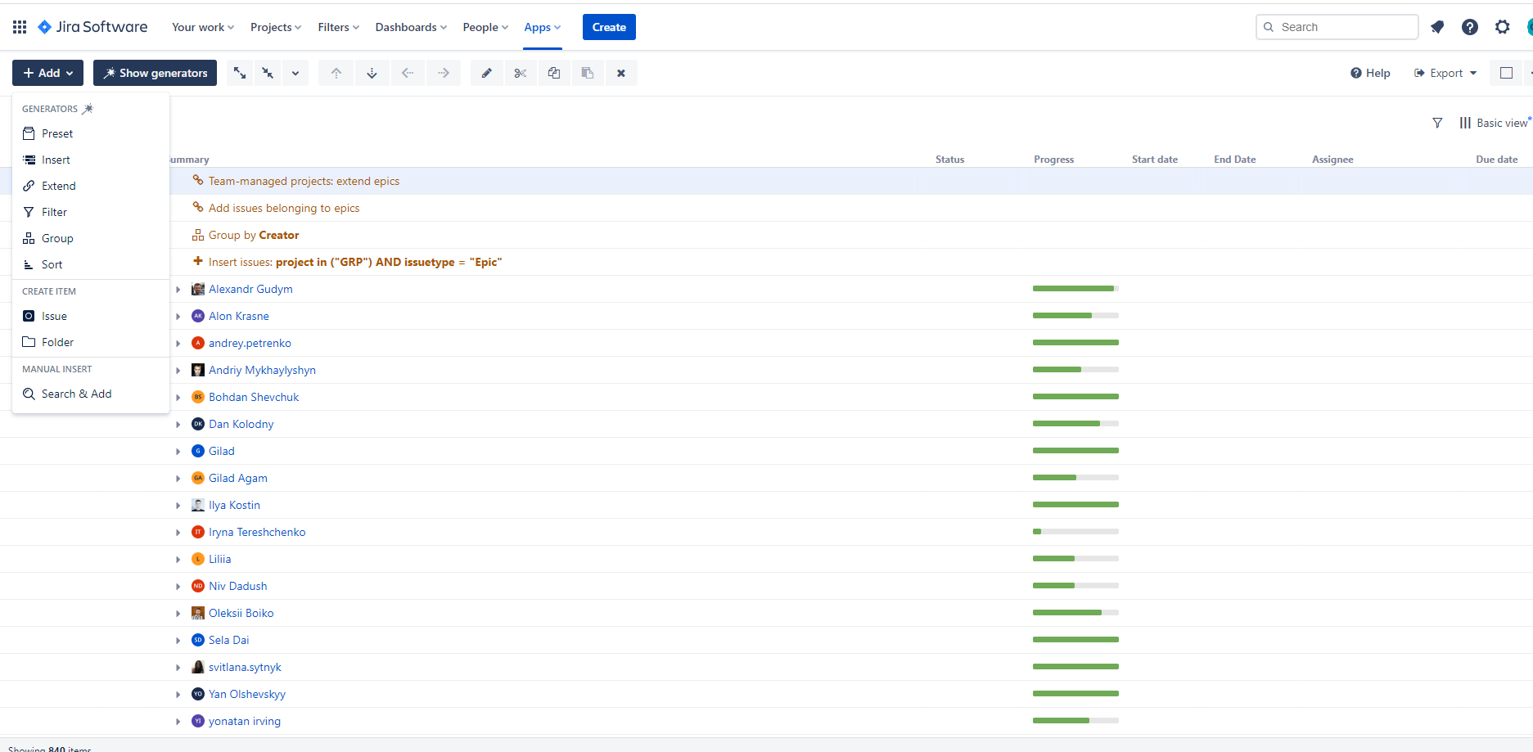The width and height of the screenshot is (1533, 752).
Task: Open the notifications megaphone icon
Action: click(1437, 27)
